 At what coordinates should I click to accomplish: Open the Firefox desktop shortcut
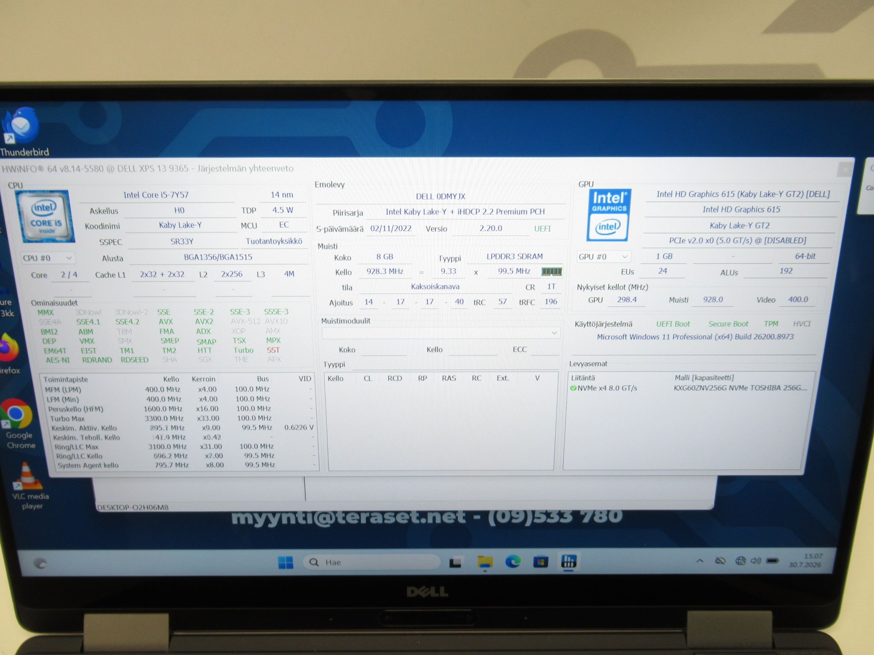9,353
